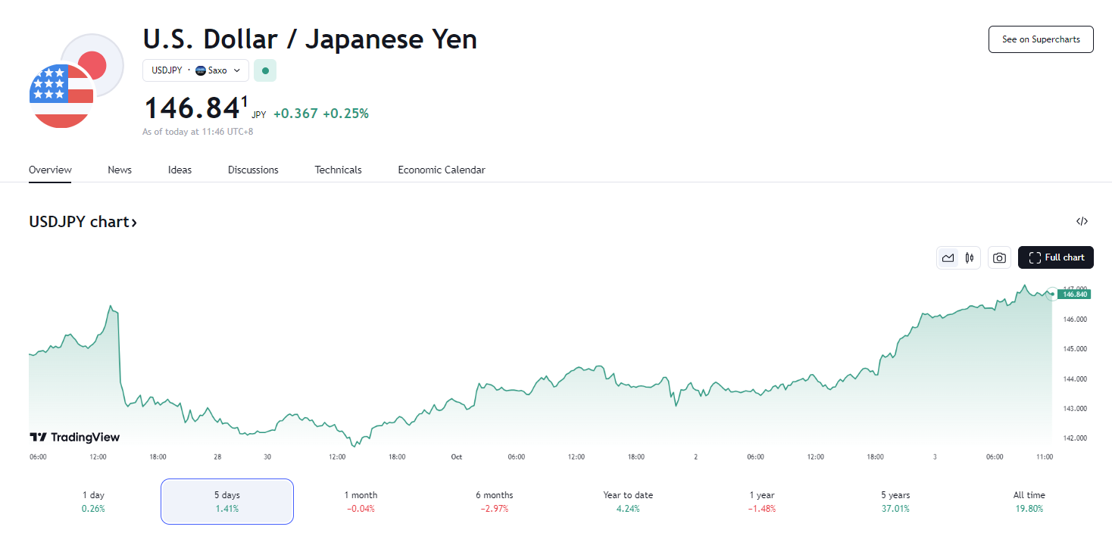Open the All time performance view
1112x533 pixels.
[x=1029, y=500]
